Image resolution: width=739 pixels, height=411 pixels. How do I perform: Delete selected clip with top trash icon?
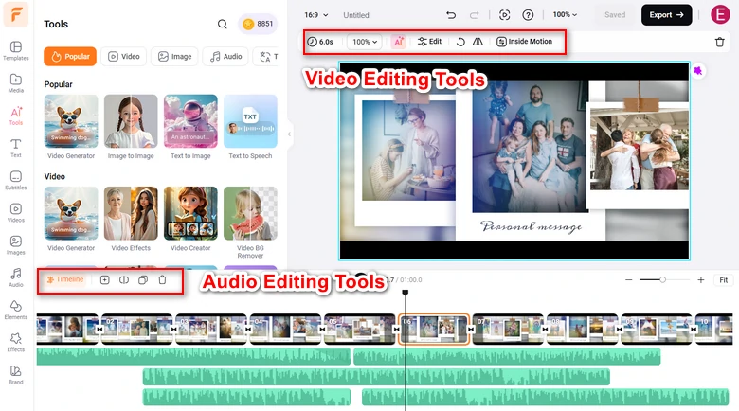point(720,42)
